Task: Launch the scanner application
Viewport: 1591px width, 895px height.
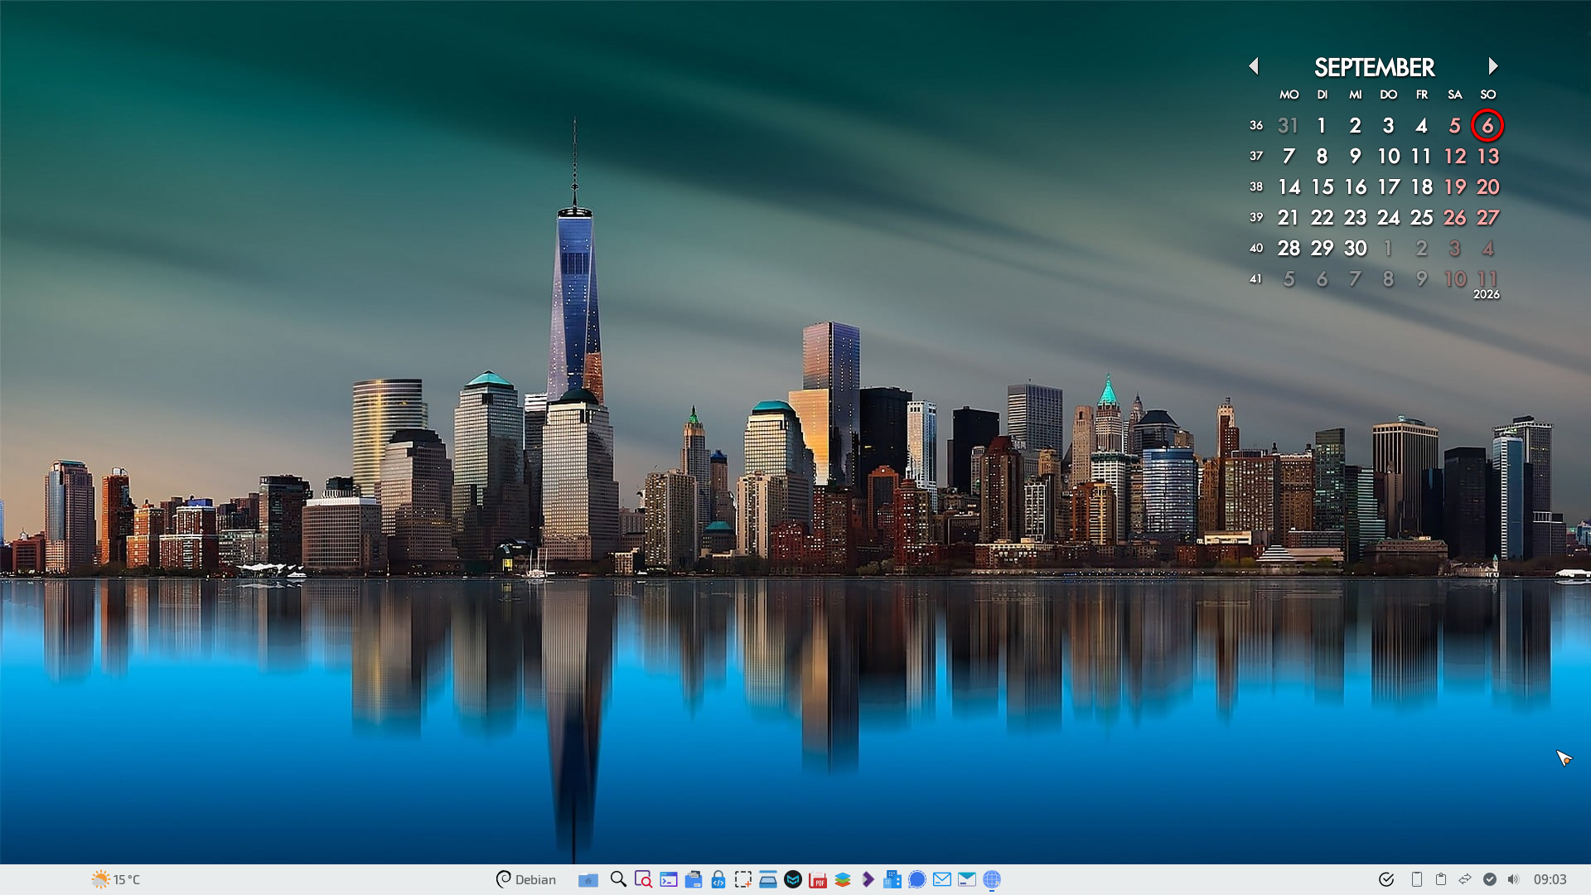Action: point(768,879)
